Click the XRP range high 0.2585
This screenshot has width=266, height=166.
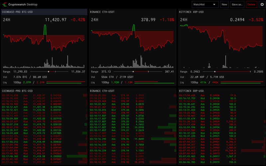(259, 72)
